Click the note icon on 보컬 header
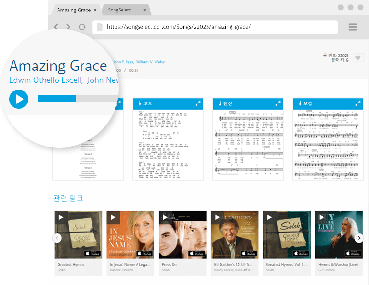 pyautogui.click(x=300, y=103)
